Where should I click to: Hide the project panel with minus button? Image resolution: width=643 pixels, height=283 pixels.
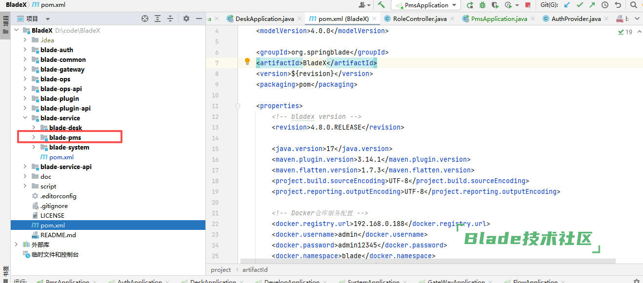[199, 19]
